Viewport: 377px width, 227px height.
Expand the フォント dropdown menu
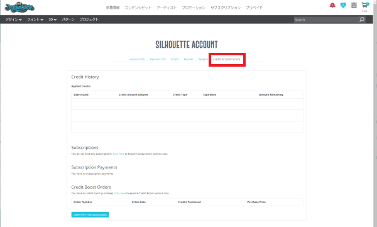pos(35,19)
